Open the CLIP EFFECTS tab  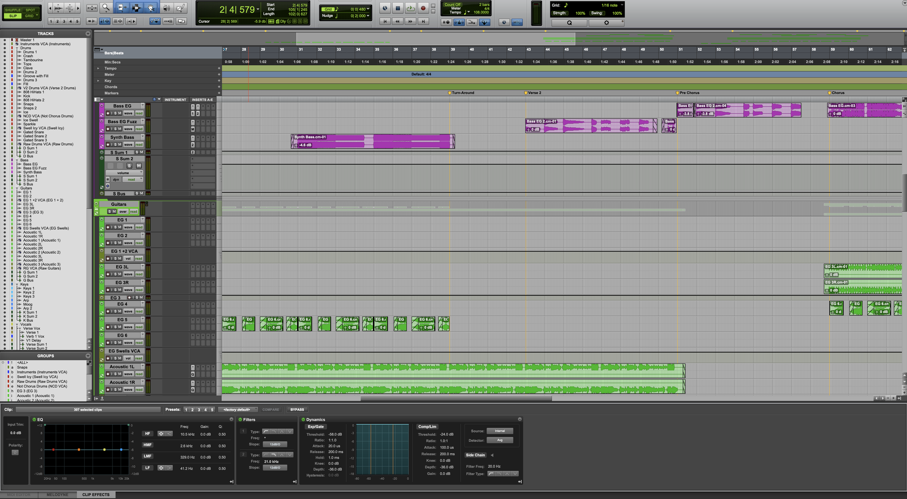pyautogui.click(x=96, y=495)
